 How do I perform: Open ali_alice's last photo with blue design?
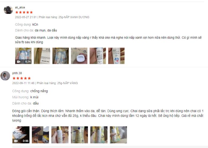pyautogui.click(x=116, y=56)
